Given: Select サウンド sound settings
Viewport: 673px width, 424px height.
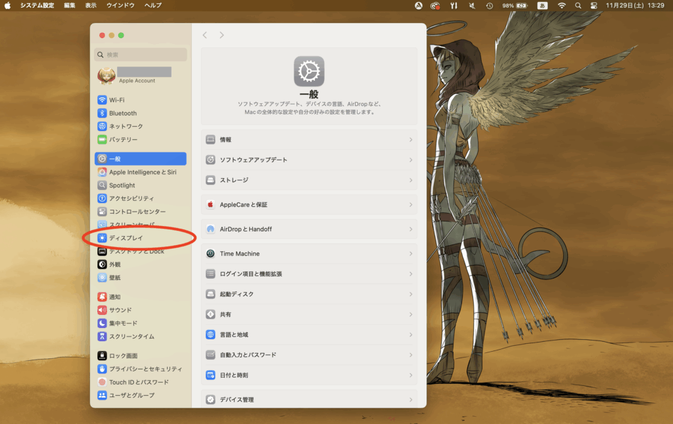Looking at the screenshot, I should click(x=120, y=310).
